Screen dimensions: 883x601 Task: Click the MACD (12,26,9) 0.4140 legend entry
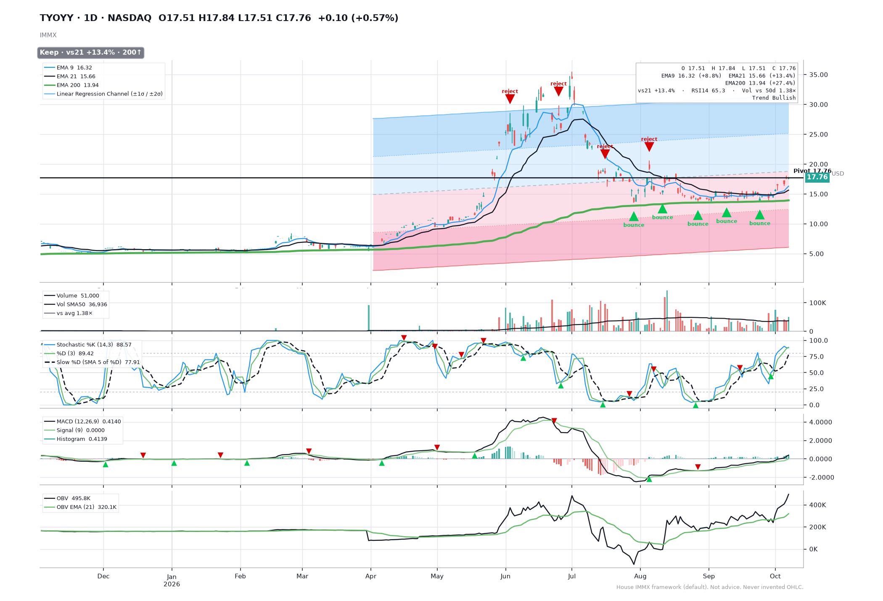click(82, 422)
